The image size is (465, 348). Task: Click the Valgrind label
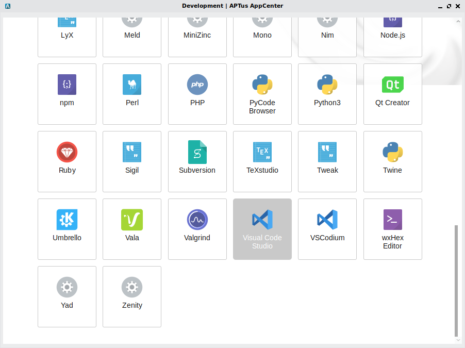197,238
